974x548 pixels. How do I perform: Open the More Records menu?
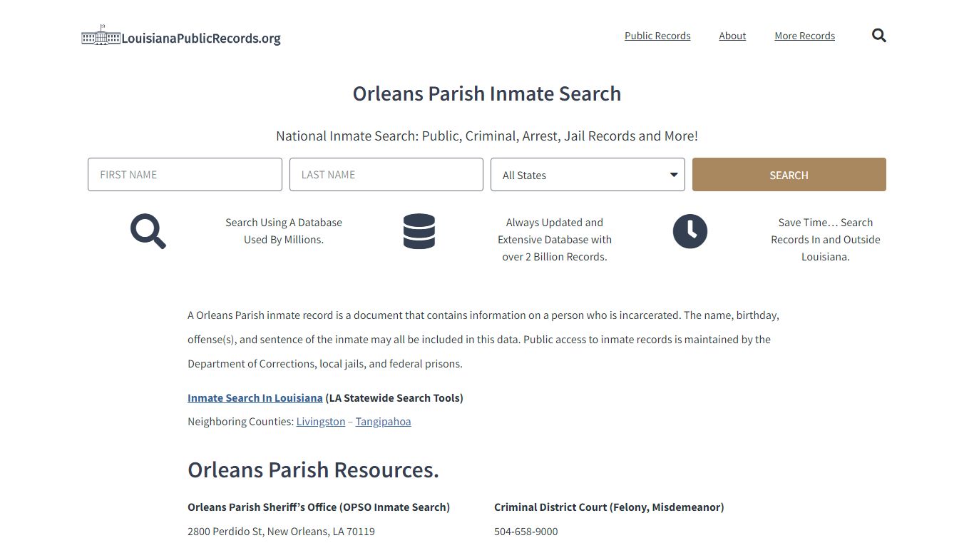(x=804, y=36)
